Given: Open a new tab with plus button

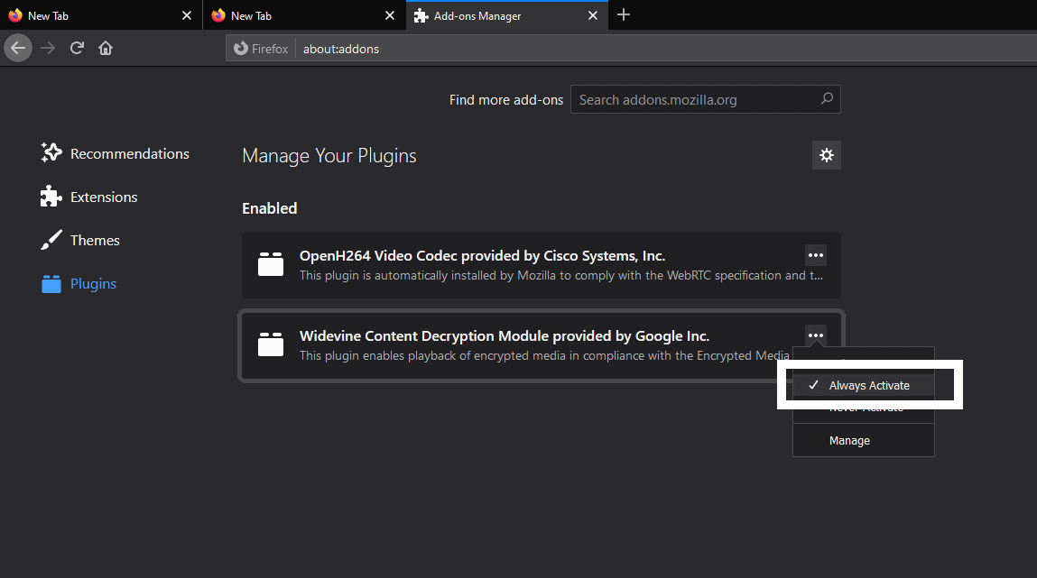Looking at the screenshot, I should coord(624,14).
